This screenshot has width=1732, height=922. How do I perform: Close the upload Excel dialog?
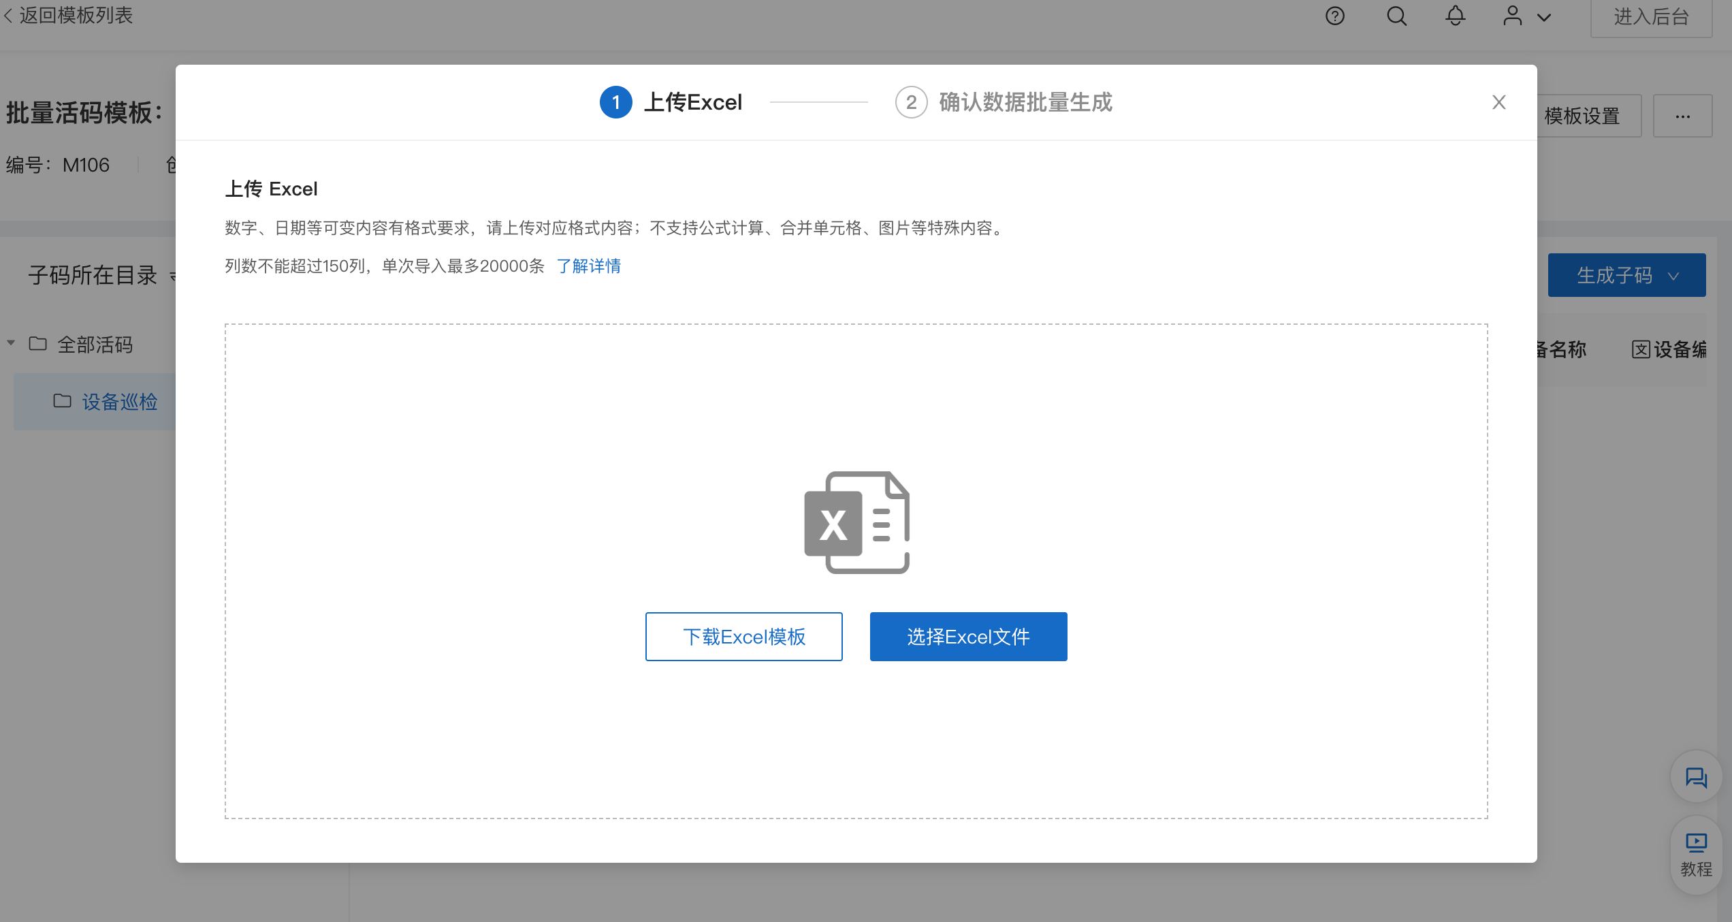1498,102
